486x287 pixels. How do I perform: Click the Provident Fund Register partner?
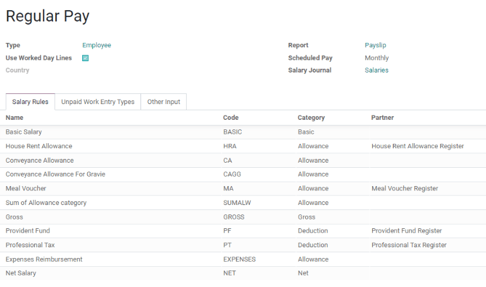tap(406, 231)
